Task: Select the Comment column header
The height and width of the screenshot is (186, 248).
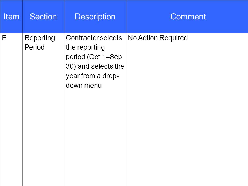Action: (188, 17)
